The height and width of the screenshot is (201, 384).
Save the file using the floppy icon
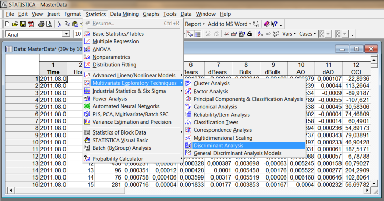coord(23,24)
